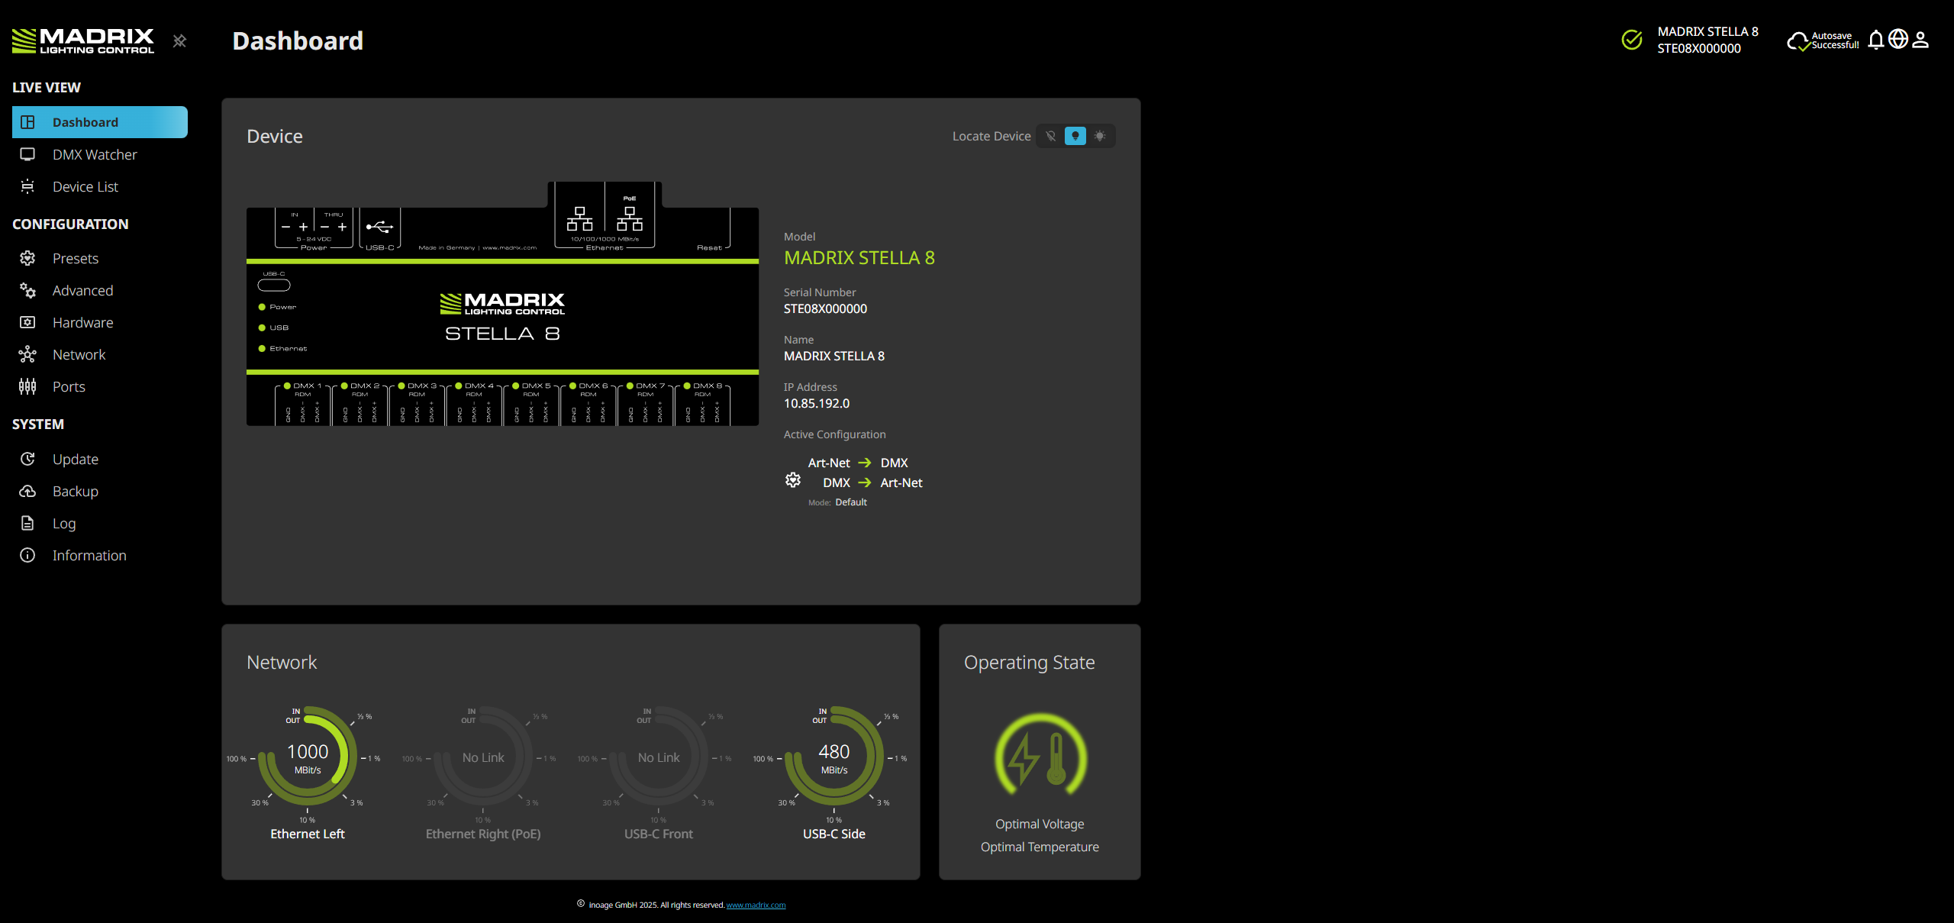Image resolution: width=1954 pixels, height=923 pixels.
Task: Click the Network sidebar icon
Action: (27, 354)
